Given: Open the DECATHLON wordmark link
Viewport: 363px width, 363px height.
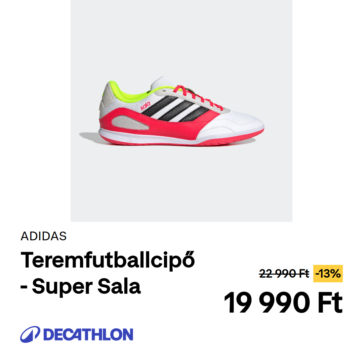Looking at the screenshot, I should 88,334.
